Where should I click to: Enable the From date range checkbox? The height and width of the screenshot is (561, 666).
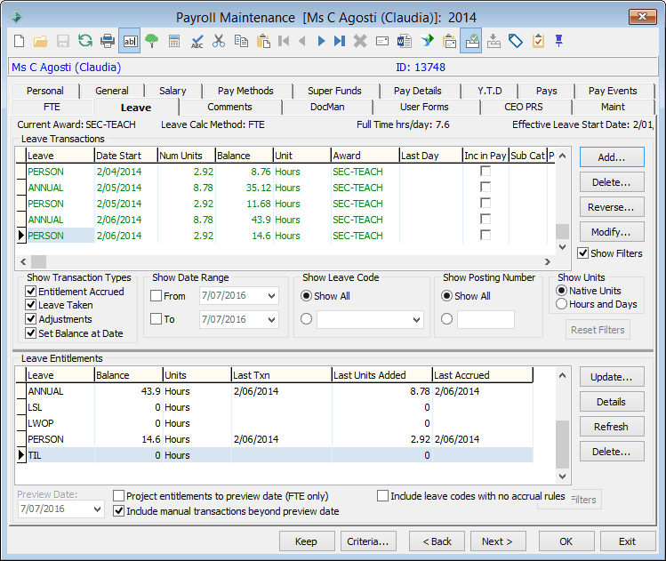pos(156,296)
